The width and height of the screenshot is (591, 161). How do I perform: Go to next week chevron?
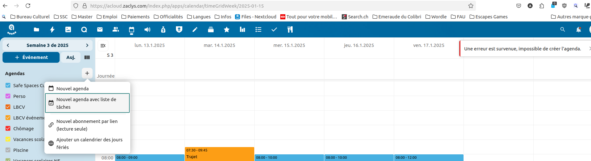click(x=87, y=45)
